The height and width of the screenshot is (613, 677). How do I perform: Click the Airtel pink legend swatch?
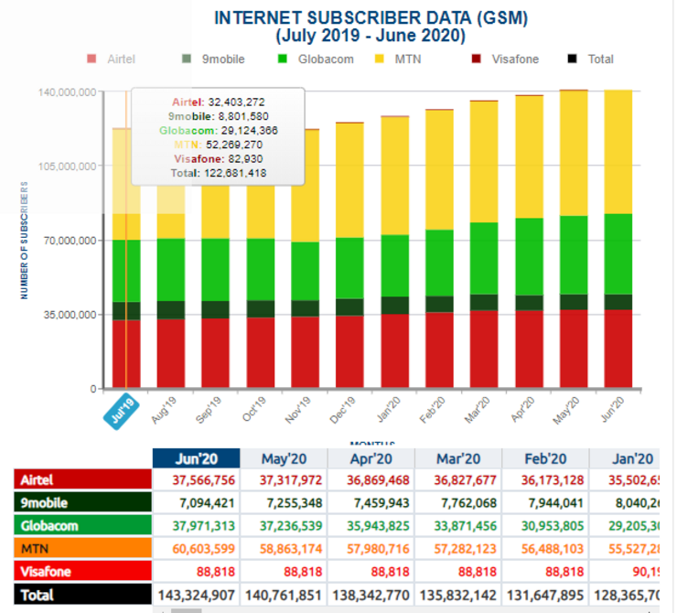(91, 59)
